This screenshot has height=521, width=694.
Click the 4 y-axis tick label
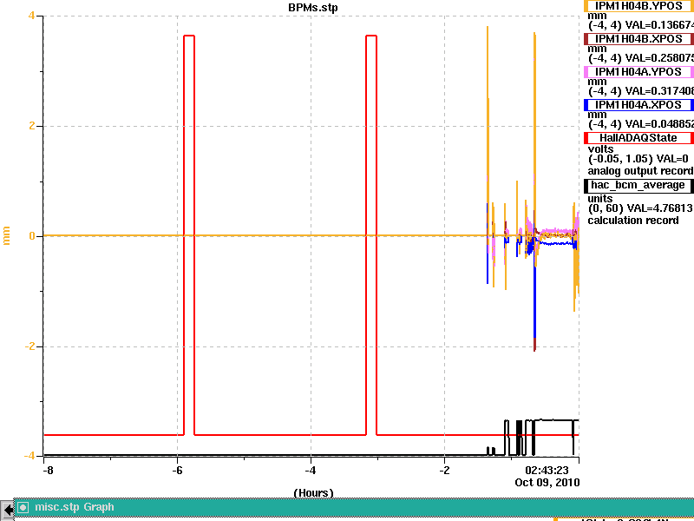coord(31,16)
